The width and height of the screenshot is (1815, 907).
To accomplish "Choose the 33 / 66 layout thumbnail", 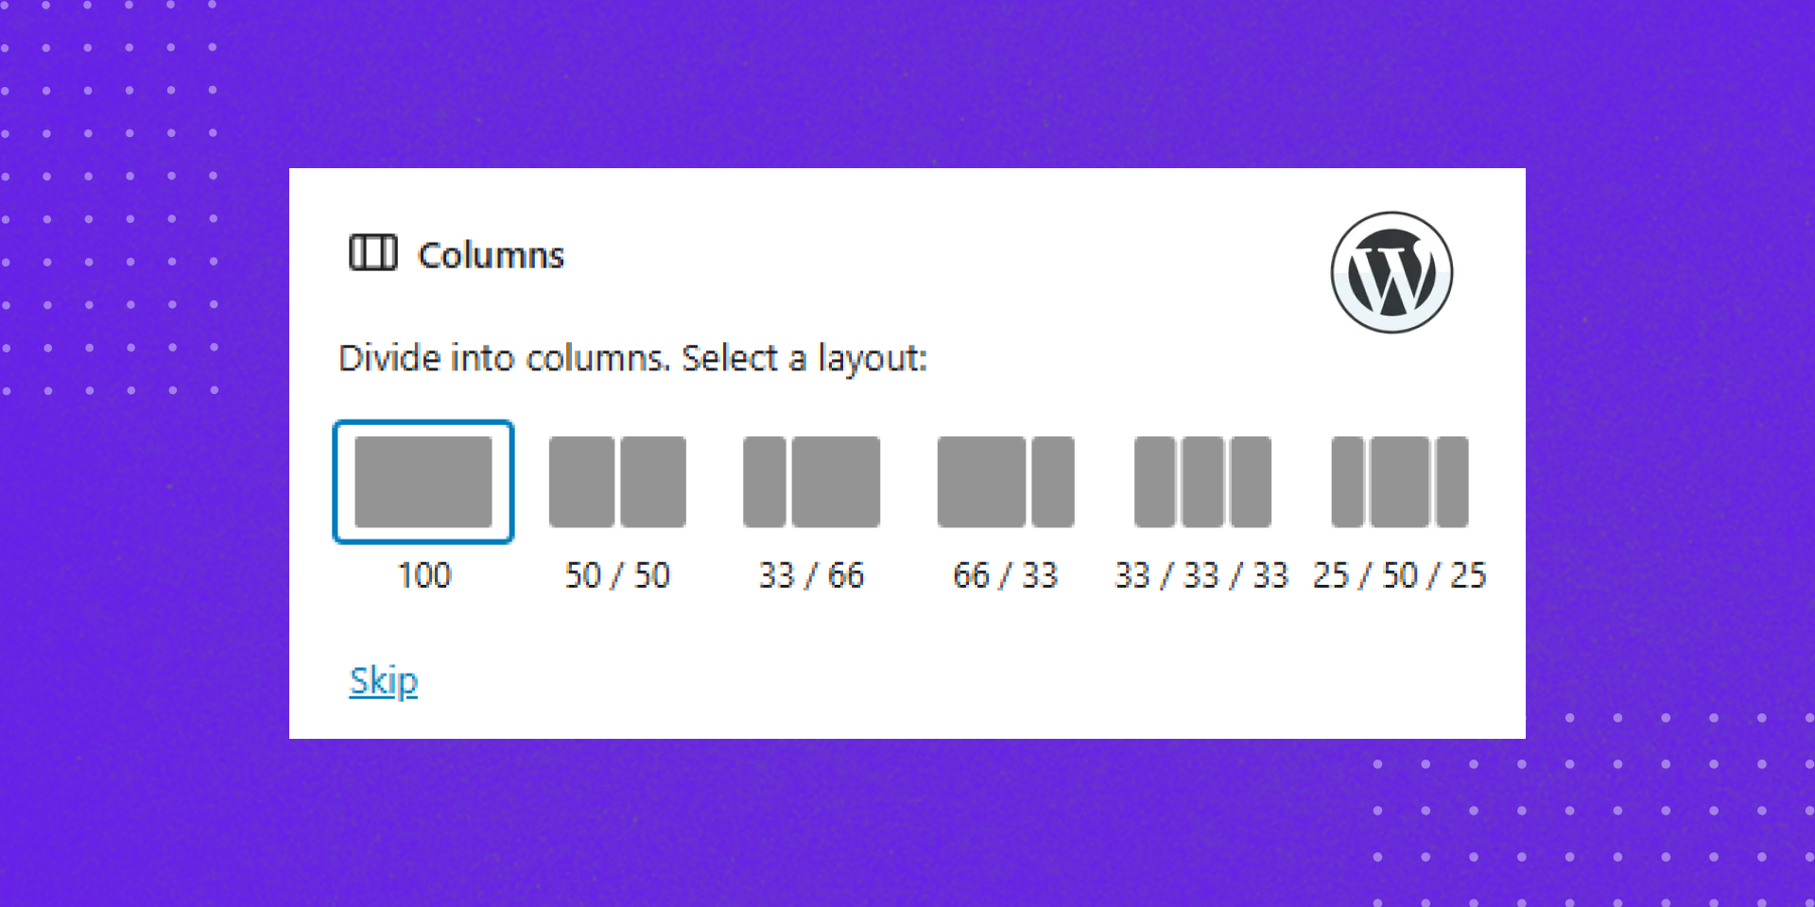I will 811,482.
